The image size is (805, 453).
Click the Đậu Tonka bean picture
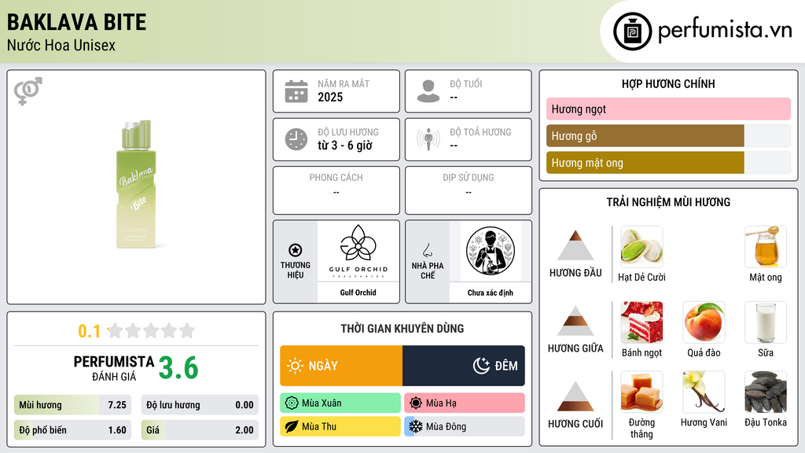(766, 392)
